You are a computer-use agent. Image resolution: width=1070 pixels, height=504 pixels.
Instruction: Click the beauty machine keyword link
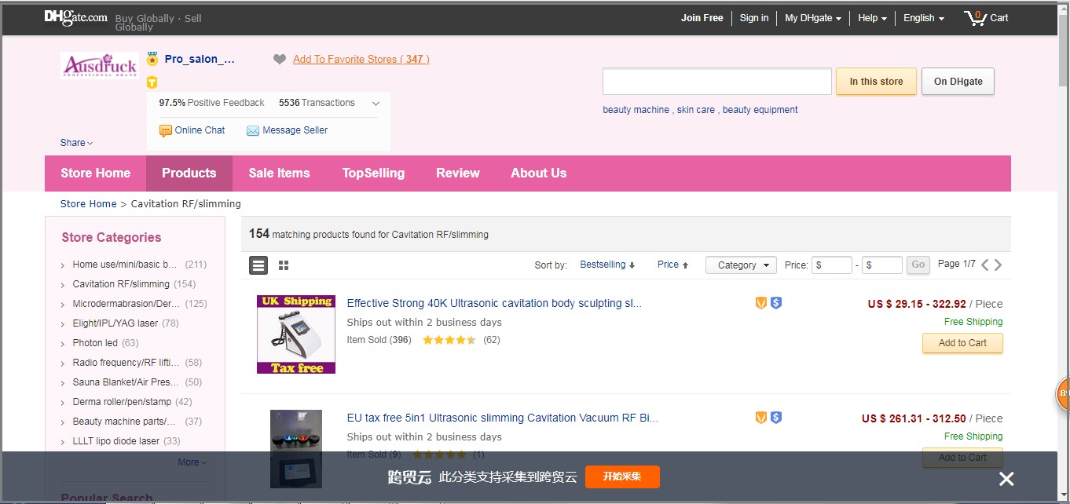(636, 110)
